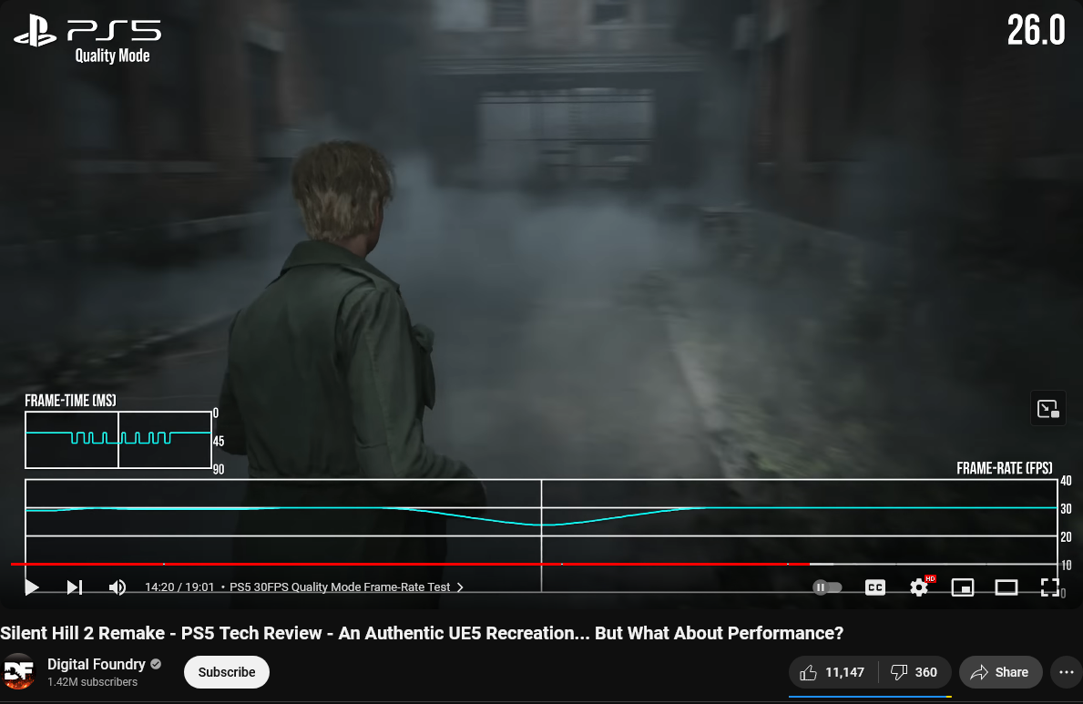Click the verified badge next to Digital Foundry

(156, 664)
